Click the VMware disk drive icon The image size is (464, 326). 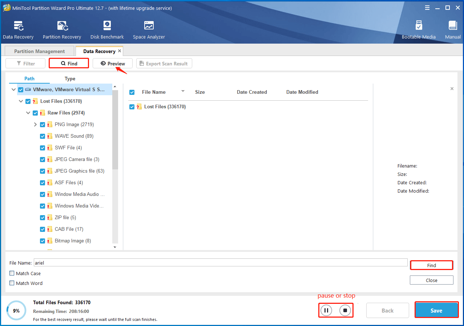point(28,89)
